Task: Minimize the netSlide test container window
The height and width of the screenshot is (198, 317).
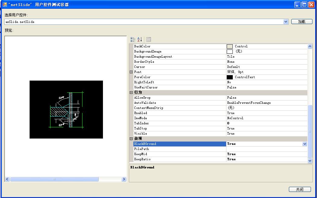Action: point(297,5)
